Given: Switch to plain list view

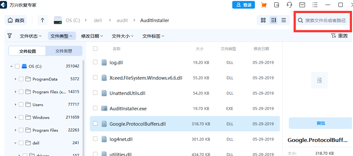Looking at the screenshot, I should 284,20.
